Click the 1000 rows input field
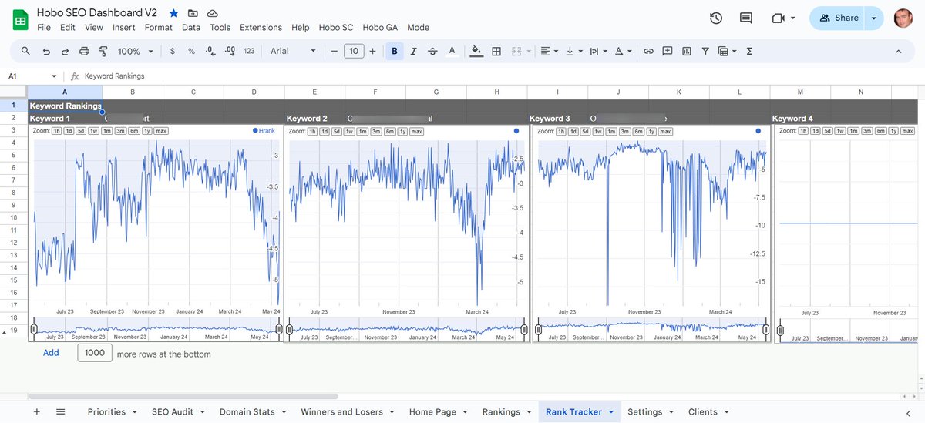 pos(95,353)
